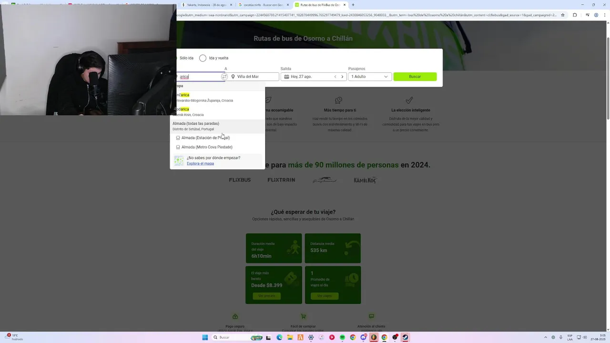Open FL Studio from the taskbar
This screenshot has width=610, height=343.
374,337
